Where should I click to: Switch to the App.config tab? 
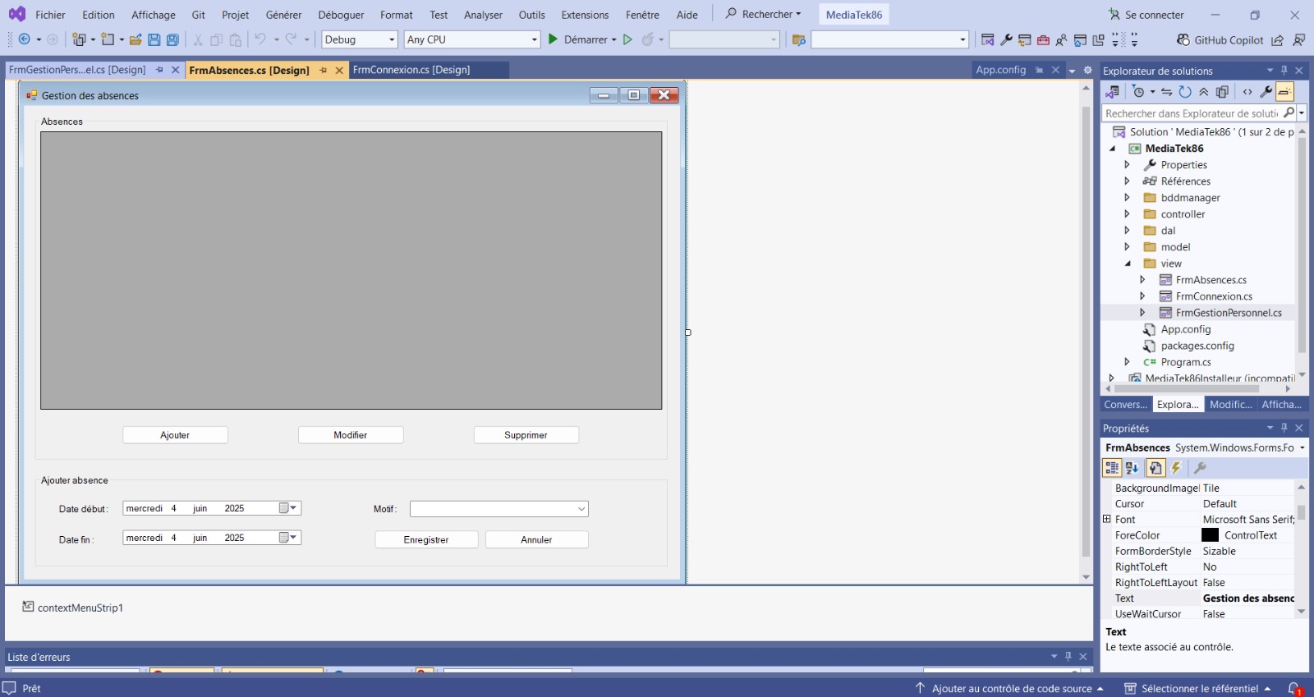click(x=1001, y=70)
